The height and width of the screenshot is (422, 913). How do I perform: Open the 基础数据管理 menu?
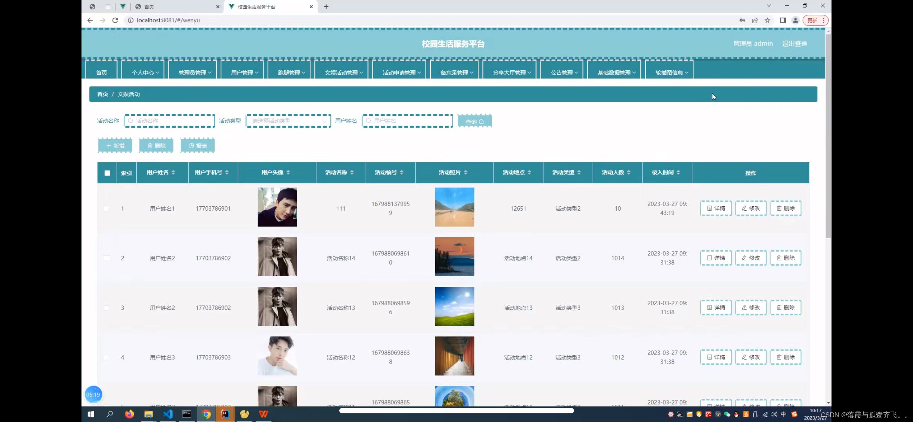point(614,70)
